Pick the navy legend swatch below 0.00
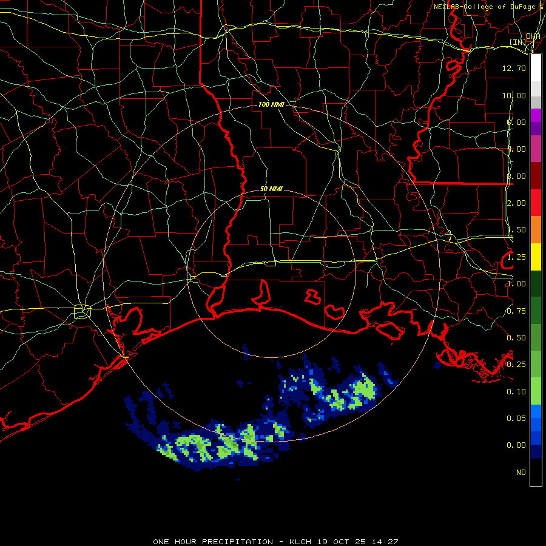Image resolution: width=546 pixels, height=546 pixels. pyautogui.click(x=536, y=452)
